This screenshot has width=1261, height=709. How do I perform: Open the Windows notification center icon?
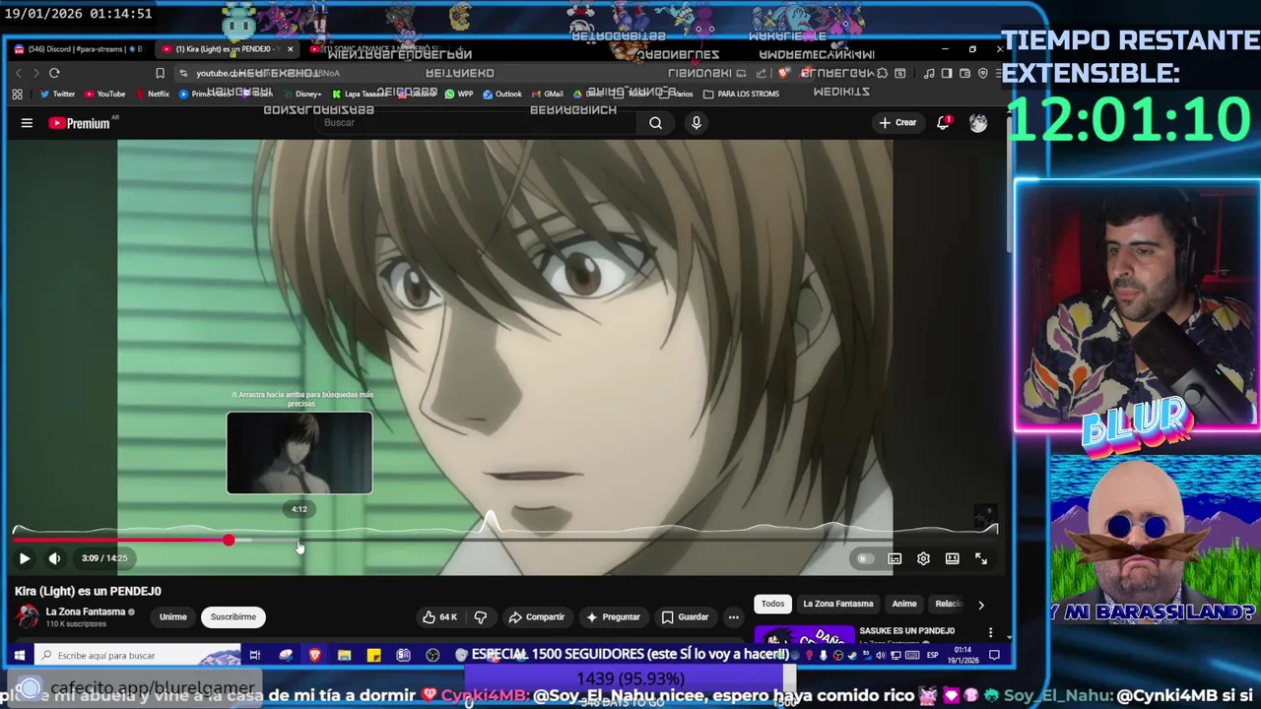[994, 656]
